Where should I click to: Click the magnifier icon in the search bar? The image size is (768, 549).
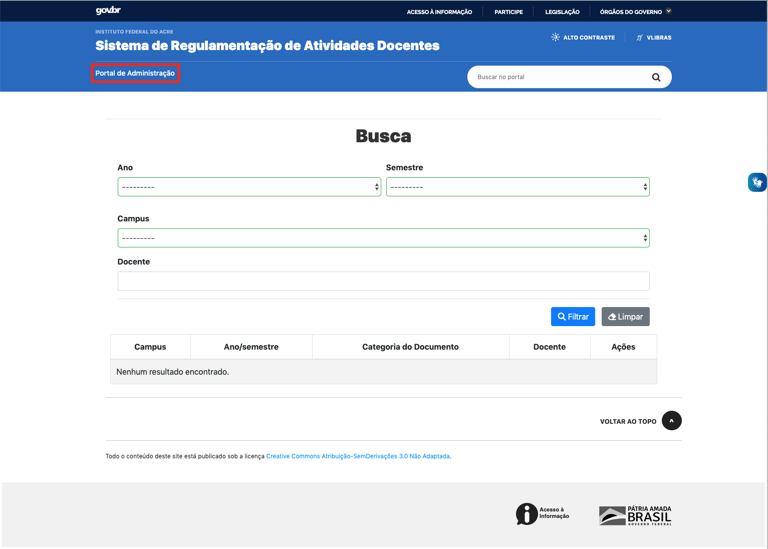(x=656, y=77)
